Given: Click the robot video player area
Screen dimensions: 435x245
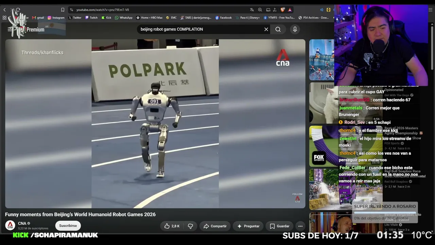Looking at the screenshot, I should (155, 124).
